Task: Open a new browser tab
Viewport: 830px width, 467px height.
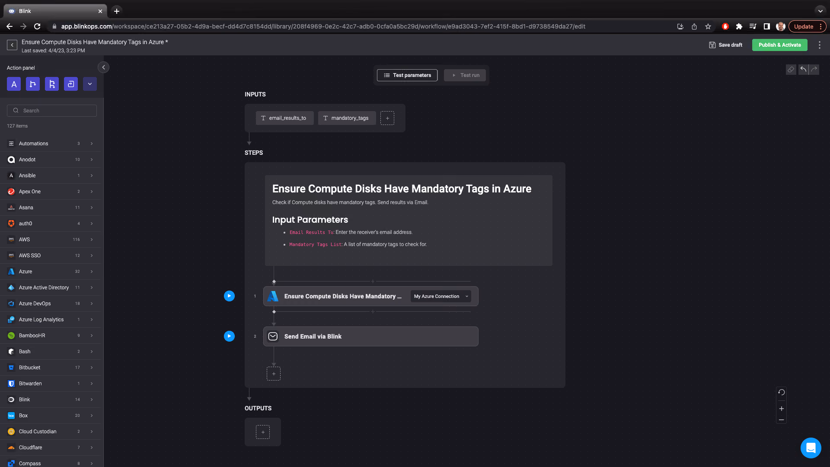Action: pyautogui.click(x=116, y=11)
